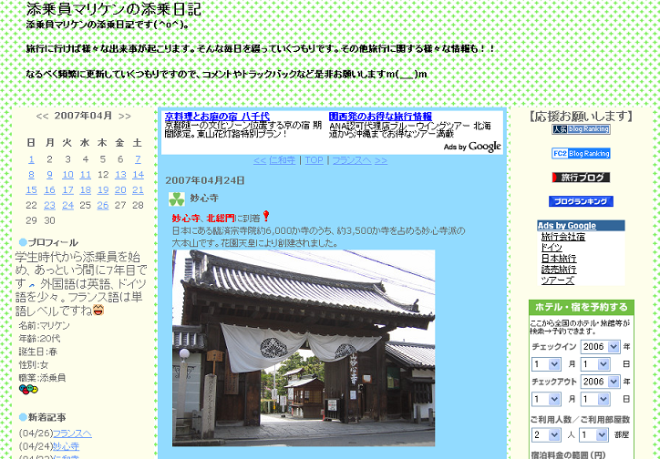Open ad link 関西発のお得な旅行情報

click(380, 117)
